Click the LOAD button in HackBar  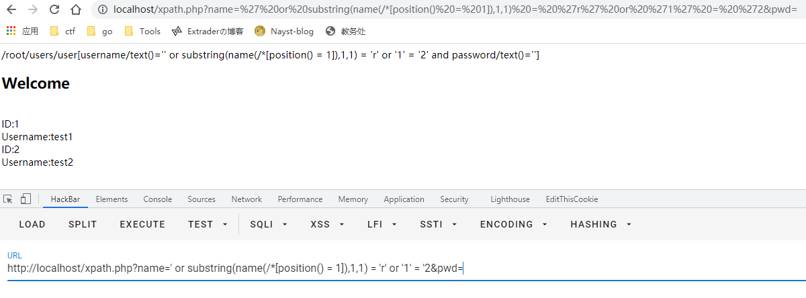tap(32, 224)
